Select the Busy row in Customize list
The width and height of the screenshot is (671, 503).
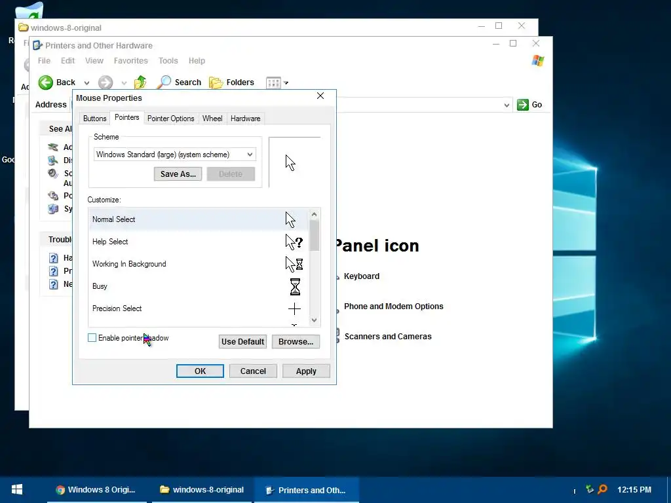coord(199,286)
